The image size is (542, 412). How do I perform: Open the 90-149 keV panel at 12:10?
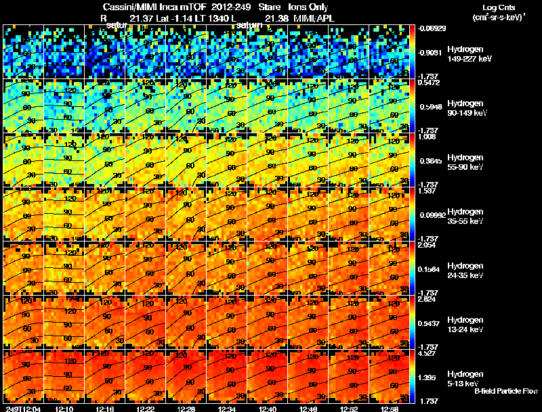pyautogui.click(x=64, y=106)
